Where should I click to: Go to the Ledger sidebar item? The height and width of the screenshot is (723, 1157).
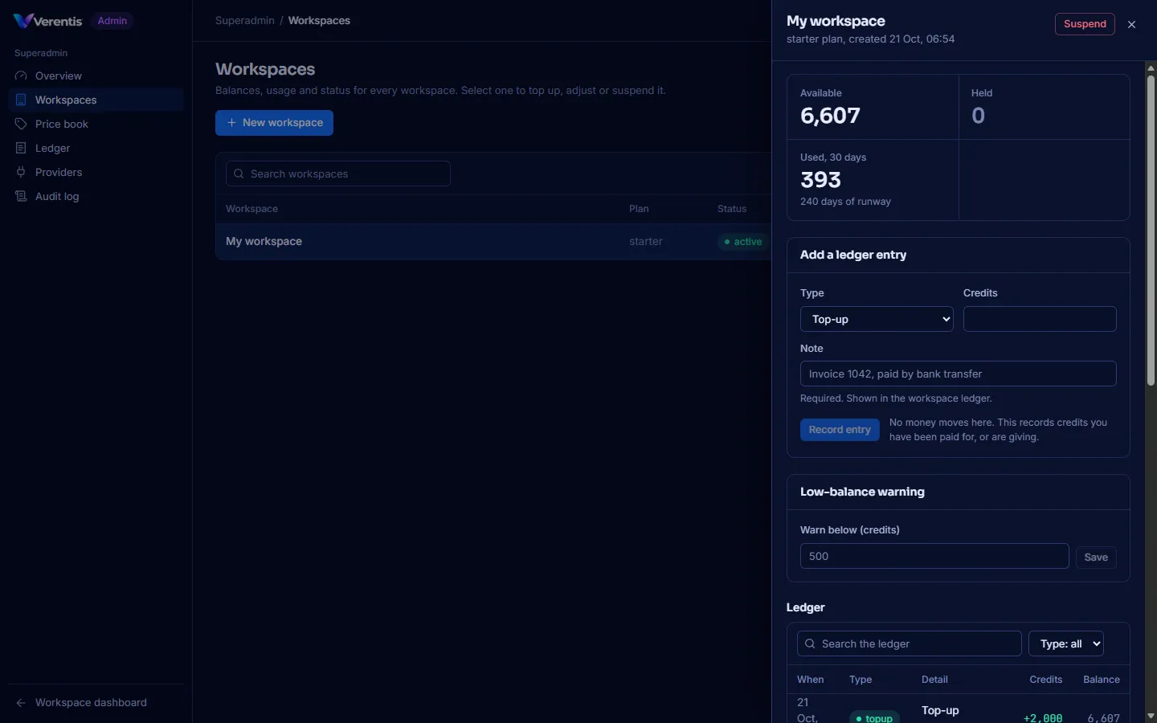click(96, 148)
